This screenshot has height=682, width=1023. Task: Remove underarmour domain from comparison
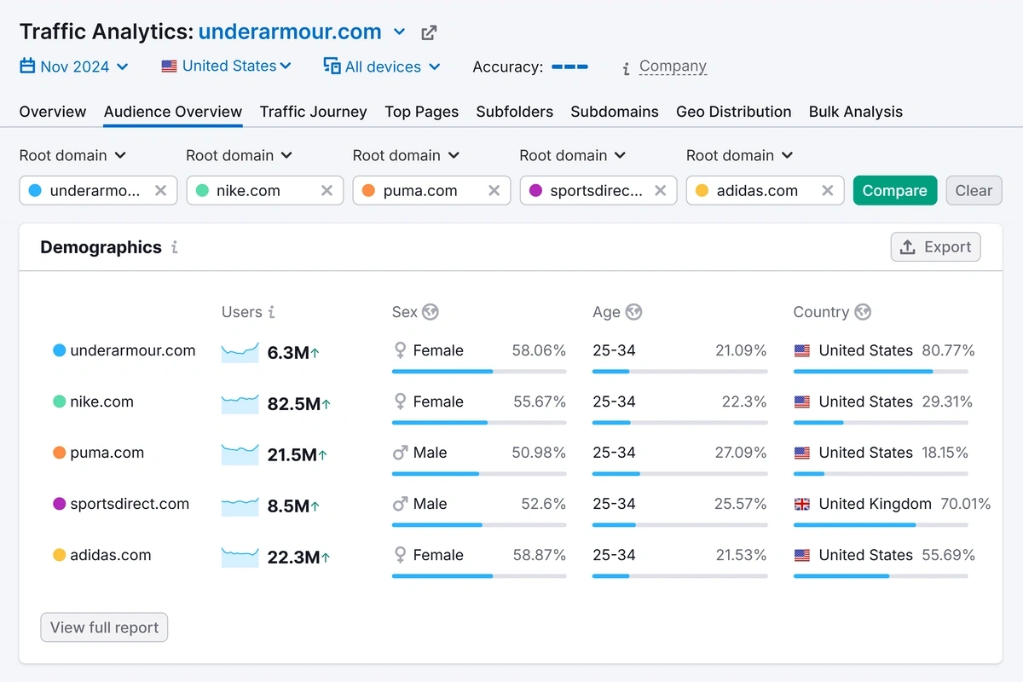tap(160, 191)
